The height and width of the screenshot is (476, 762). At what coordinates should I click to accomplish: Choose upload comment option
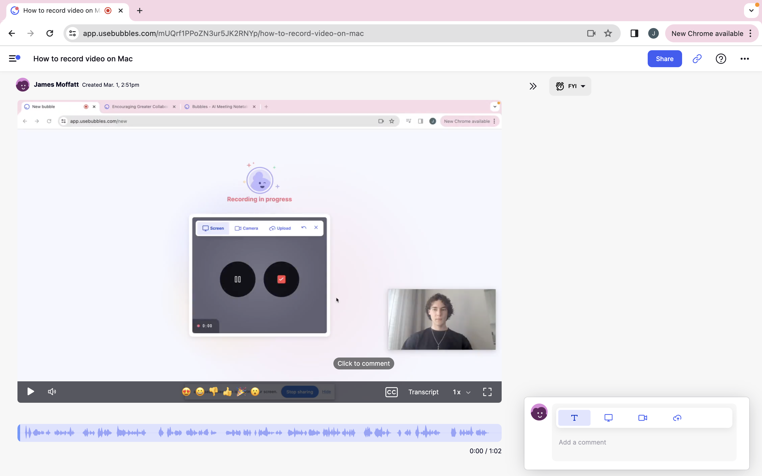tap(677, 418)
